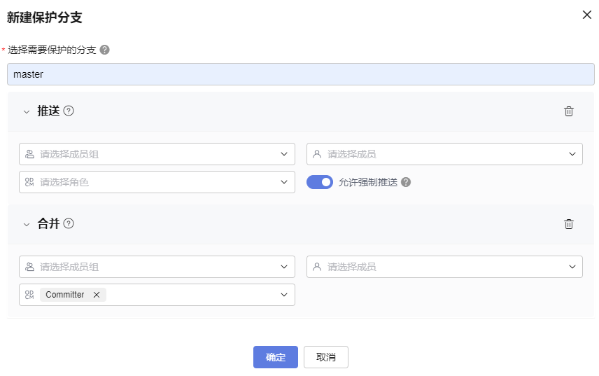The height and width of the screenshot is (376, 599).
Task: Open member dropdown under 合并
Action: pos(444,267)
